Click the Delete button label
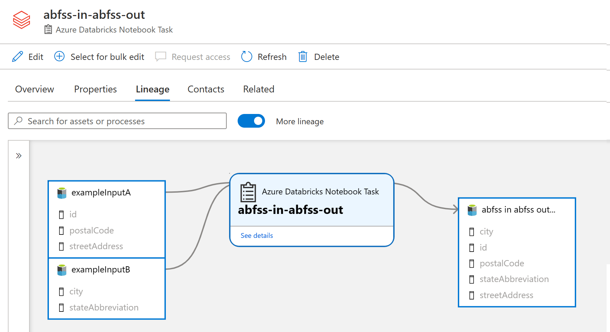 [x=327, y=57]
